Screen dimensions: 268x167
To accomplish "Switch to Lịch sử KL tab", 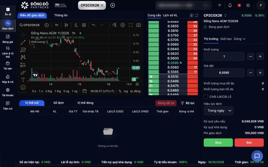I will [170, 15].
